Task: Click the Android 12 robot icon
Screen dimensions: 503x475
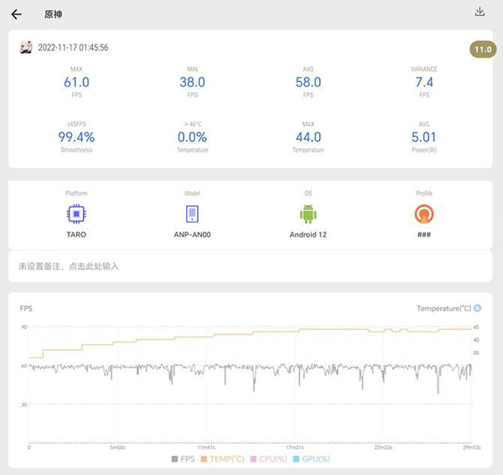Action: [x=308, y=214]
